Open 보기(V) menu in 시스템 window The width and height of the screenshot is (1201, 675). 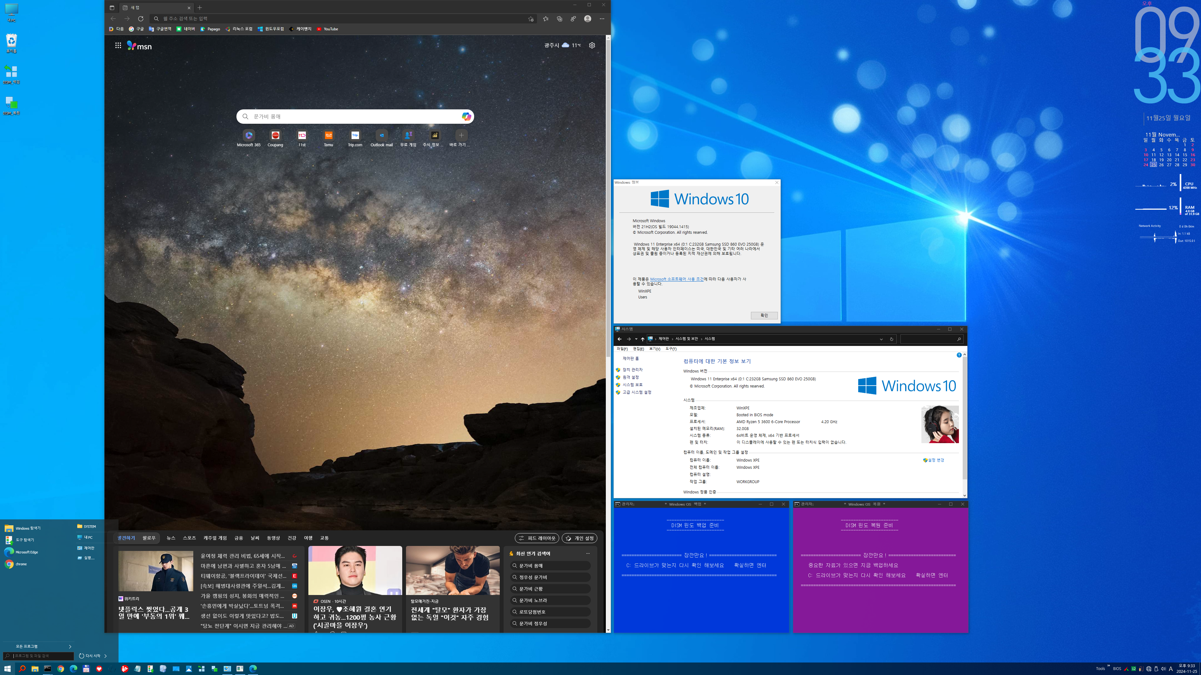[x=655, y=348]
